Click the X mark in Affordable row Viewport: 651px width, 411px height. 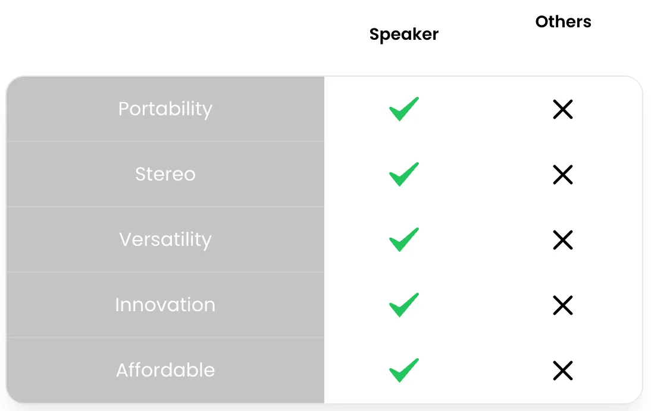562,371
